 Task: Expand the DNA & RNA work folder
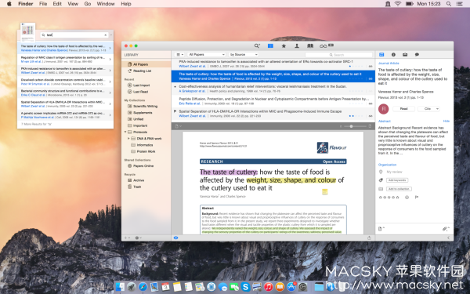pyautogui.click(x=128, y=139)
